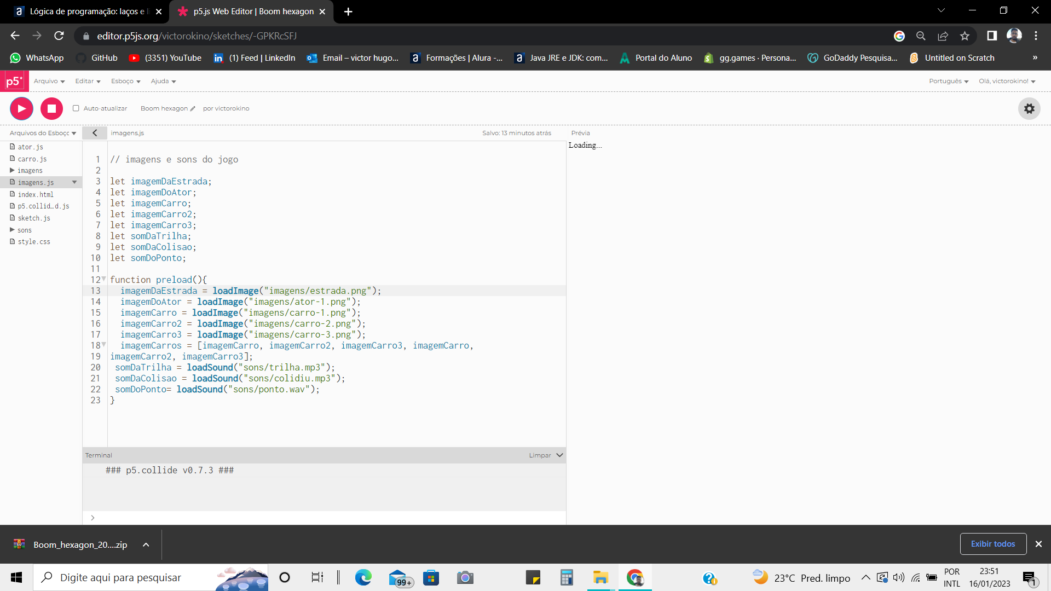Open the Ajuda menu dropdown
Image resolution: width=1051 pixels, height=591 pixels.
[163, 81]
